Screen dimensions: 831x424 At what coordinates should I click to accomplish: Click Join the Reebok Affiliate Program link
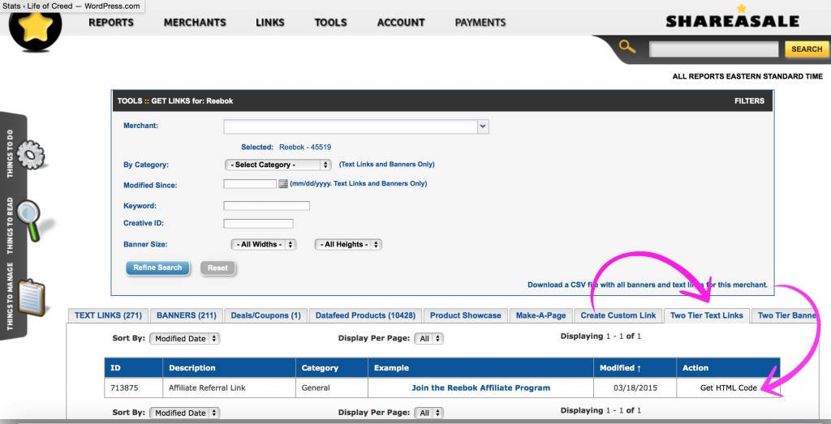point(480,388)
